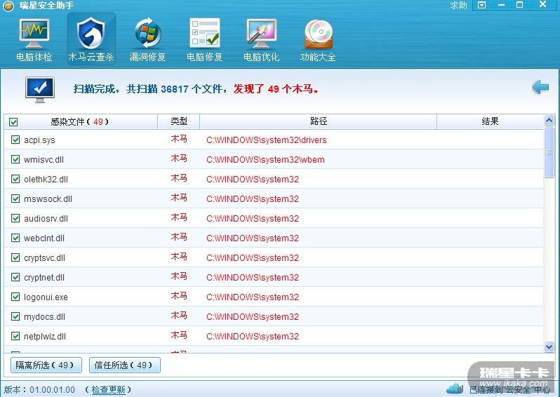The height and width of the screenshot is (397, 560).
Task: Click the 隔离所选 (49) quarantine button
Action: coord(46,365)
